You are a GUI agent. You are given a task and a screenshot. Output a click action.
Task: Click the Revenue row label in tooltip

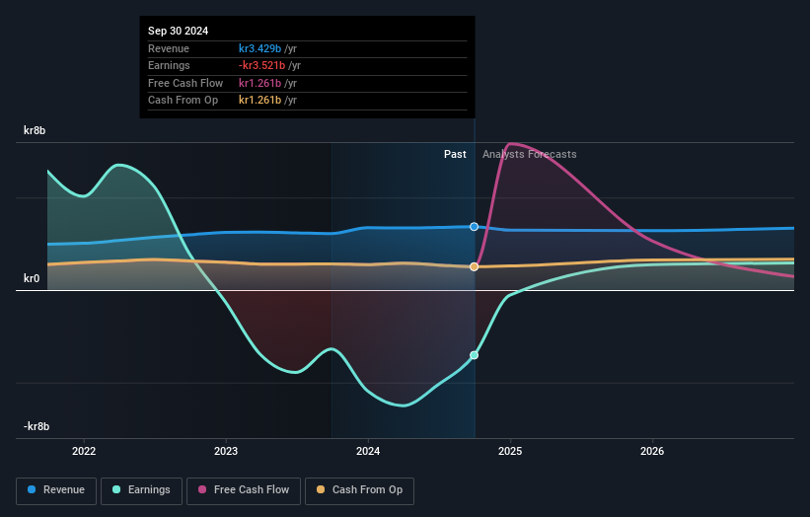(x=169, y=48)
